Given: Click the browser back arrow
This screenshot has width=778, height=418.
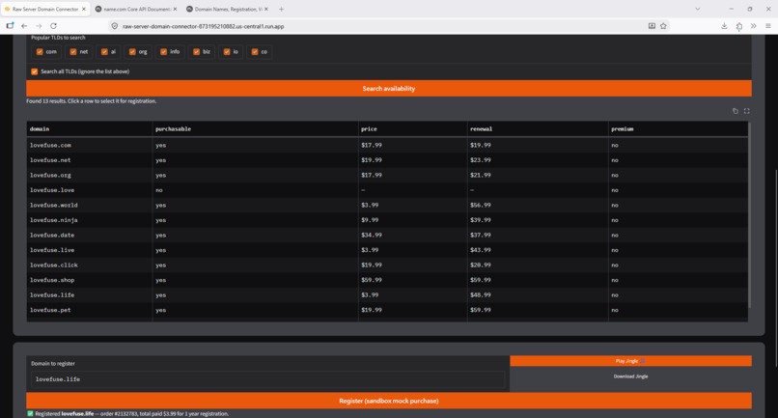Looking at the screenshot, I should 24,26.
